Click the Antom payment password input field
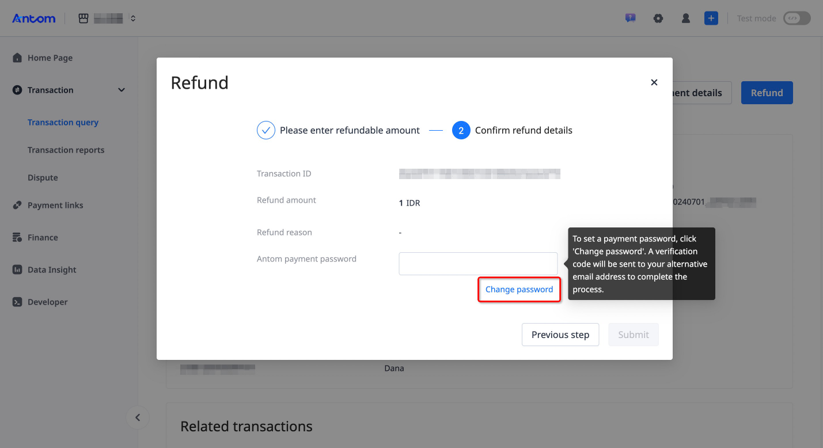The width and height of the screenshot is (823, 448). pyautogui.click(x=477, y=263)
